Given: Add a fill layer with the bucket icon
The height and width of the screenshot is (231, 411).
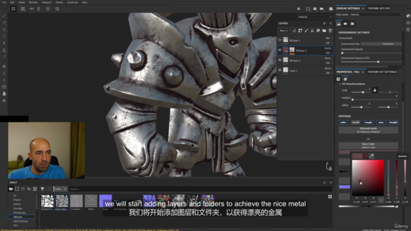Looking at the screenshot, I should [x=312, y=31].
